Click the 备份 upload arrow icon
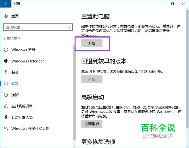 pyautogui.click(x=6, y=72)
